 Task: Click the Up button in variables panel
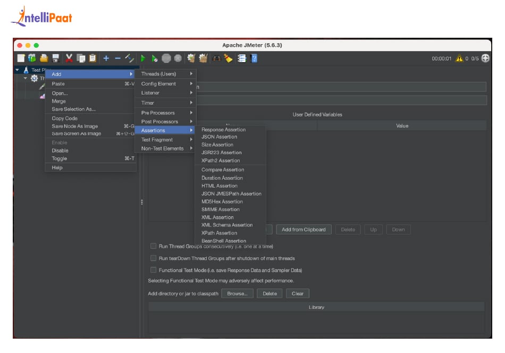click(373, 230)
